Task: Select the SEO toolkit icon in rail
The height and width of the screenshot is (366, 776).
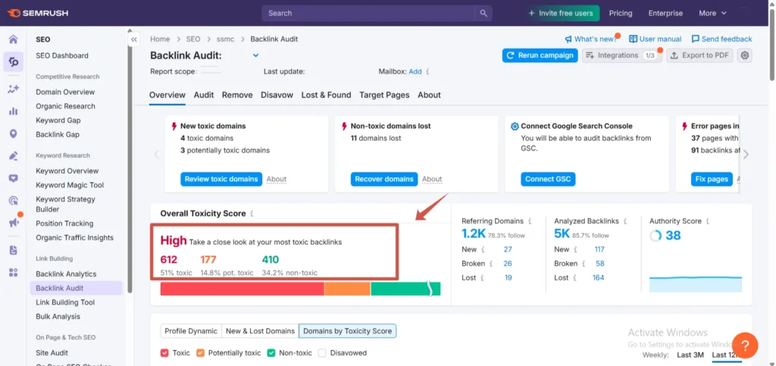Action: pyautogui.click(x=14, y=62)
